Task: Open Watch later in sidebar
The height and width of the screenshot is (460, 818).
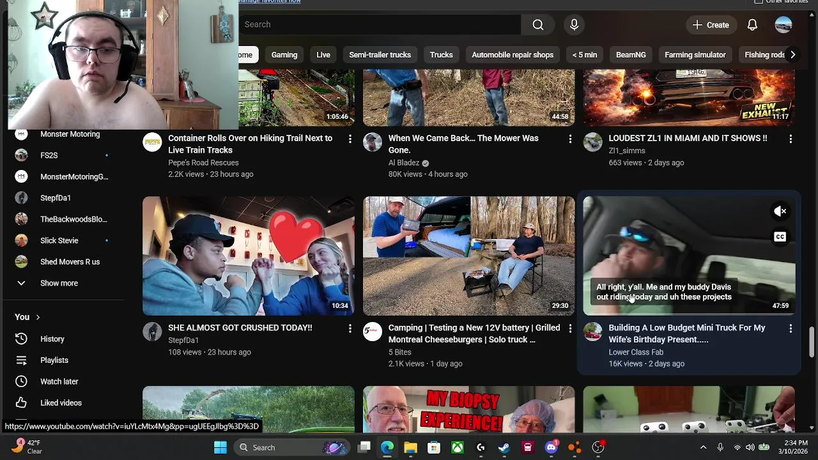Action: tap(63, 381)
